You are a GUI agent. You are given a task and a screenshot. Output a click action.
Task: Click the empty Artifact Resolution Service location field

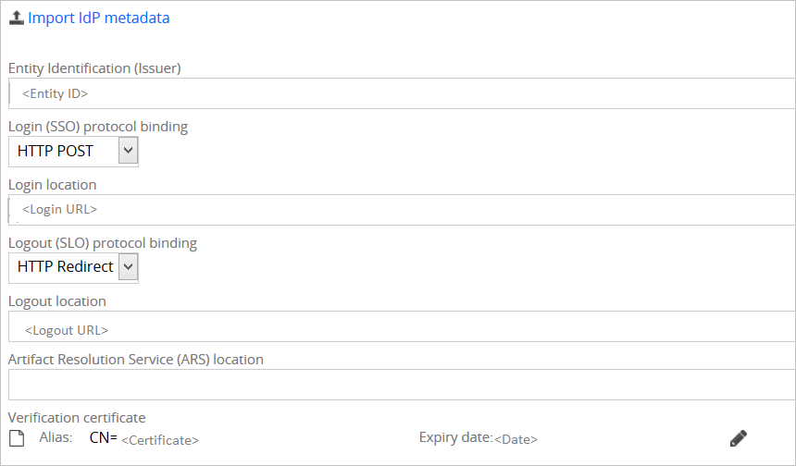coord(402,385)
